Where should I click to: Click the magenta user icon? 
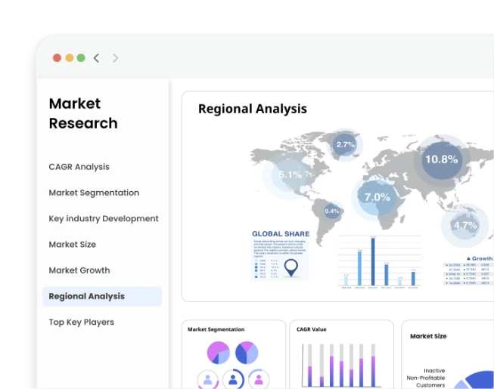pyautogui.click(x=259, y=380)
